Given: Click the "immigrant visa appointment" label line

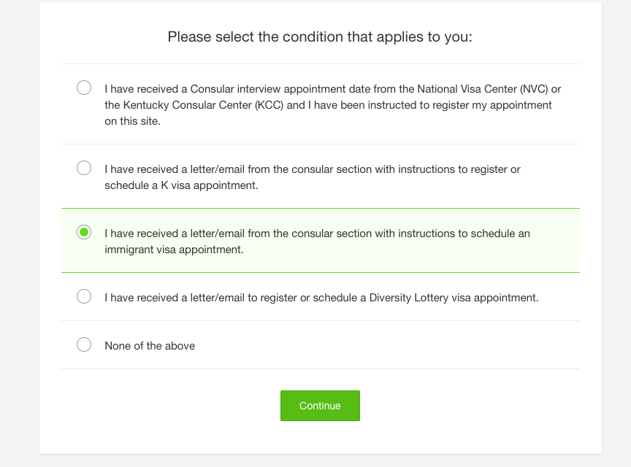Looking at the screenshot, I should [174, 250].
